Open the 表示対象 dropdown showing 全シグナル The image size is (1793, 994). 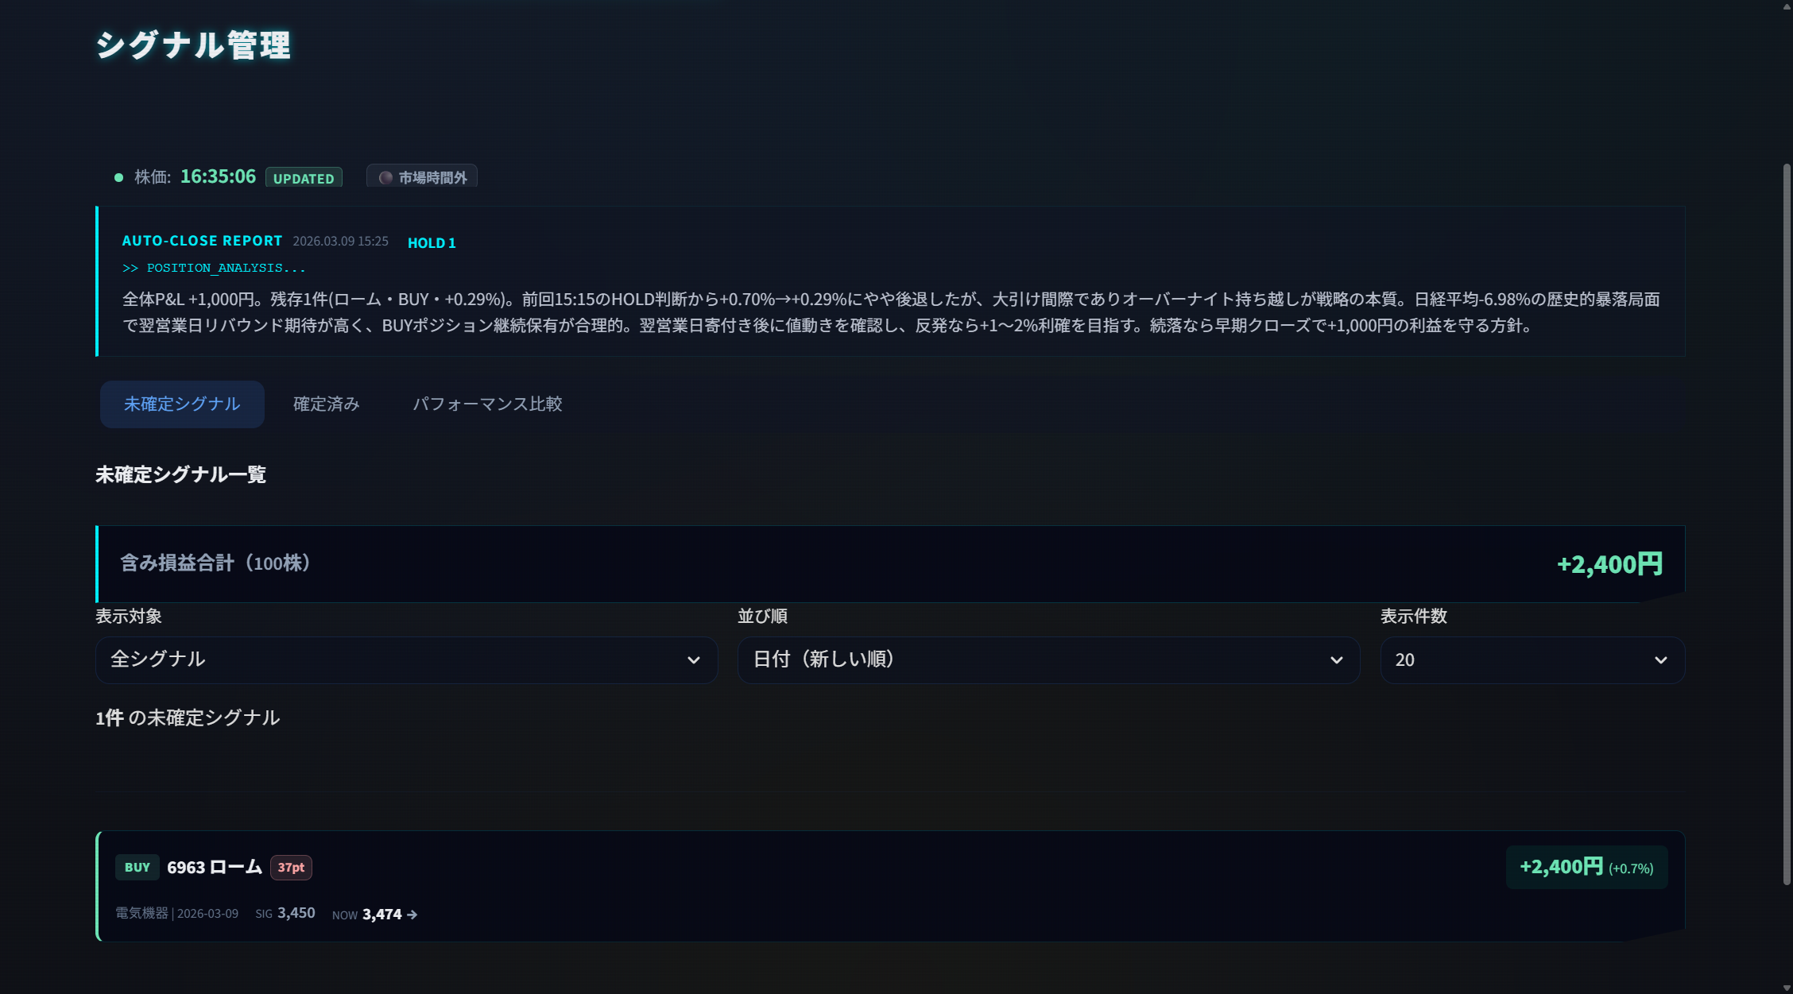[406, 659]
